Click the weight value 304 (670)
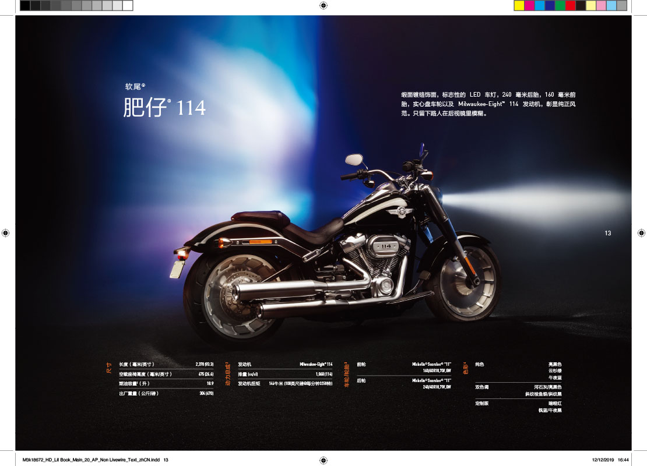 click(x=206, y=393)
